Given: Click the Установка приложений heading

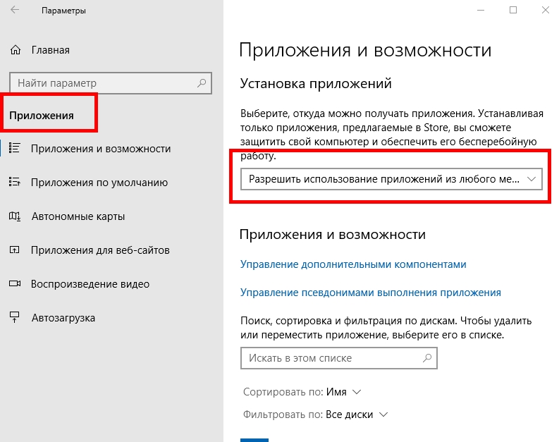Looking at the screenshot, I should pos(316,83).
